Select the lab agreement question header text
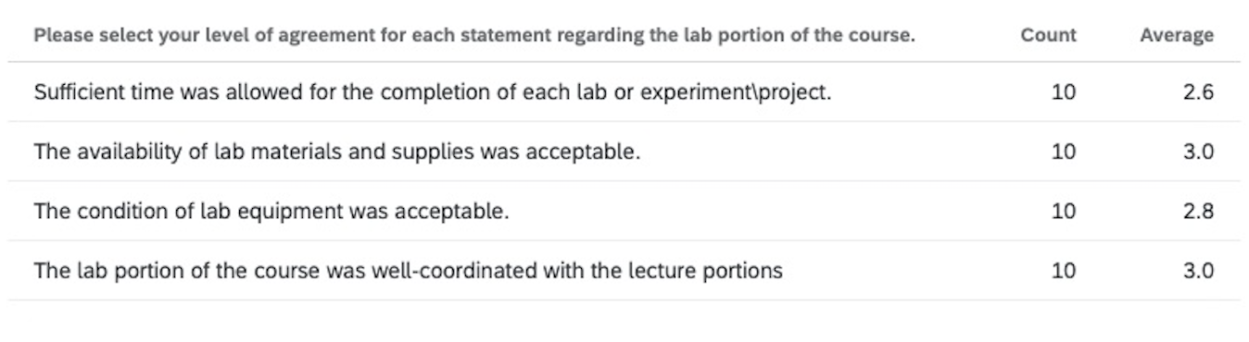Screen dimensions: 1249x342 [x=474, y=37]
